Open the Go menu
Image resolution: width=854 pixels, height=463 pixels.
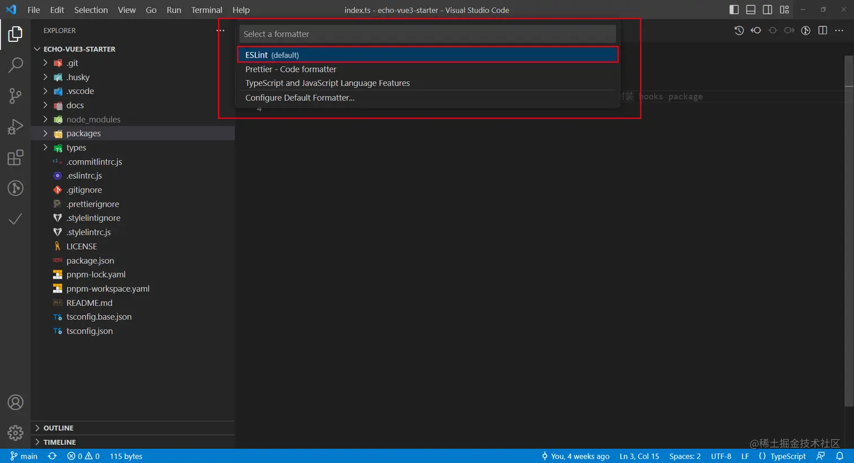pos(151,10)
